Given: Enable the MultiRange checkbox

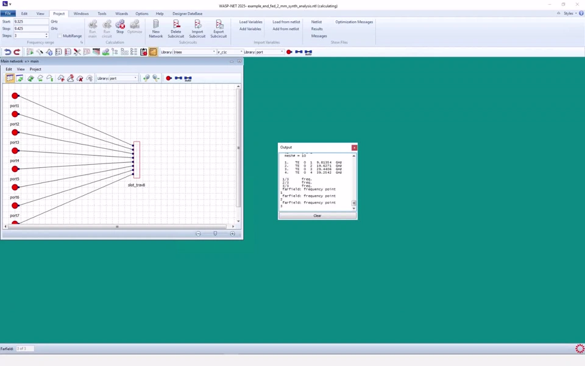Looking at the screenshot, I should [59, 36].
